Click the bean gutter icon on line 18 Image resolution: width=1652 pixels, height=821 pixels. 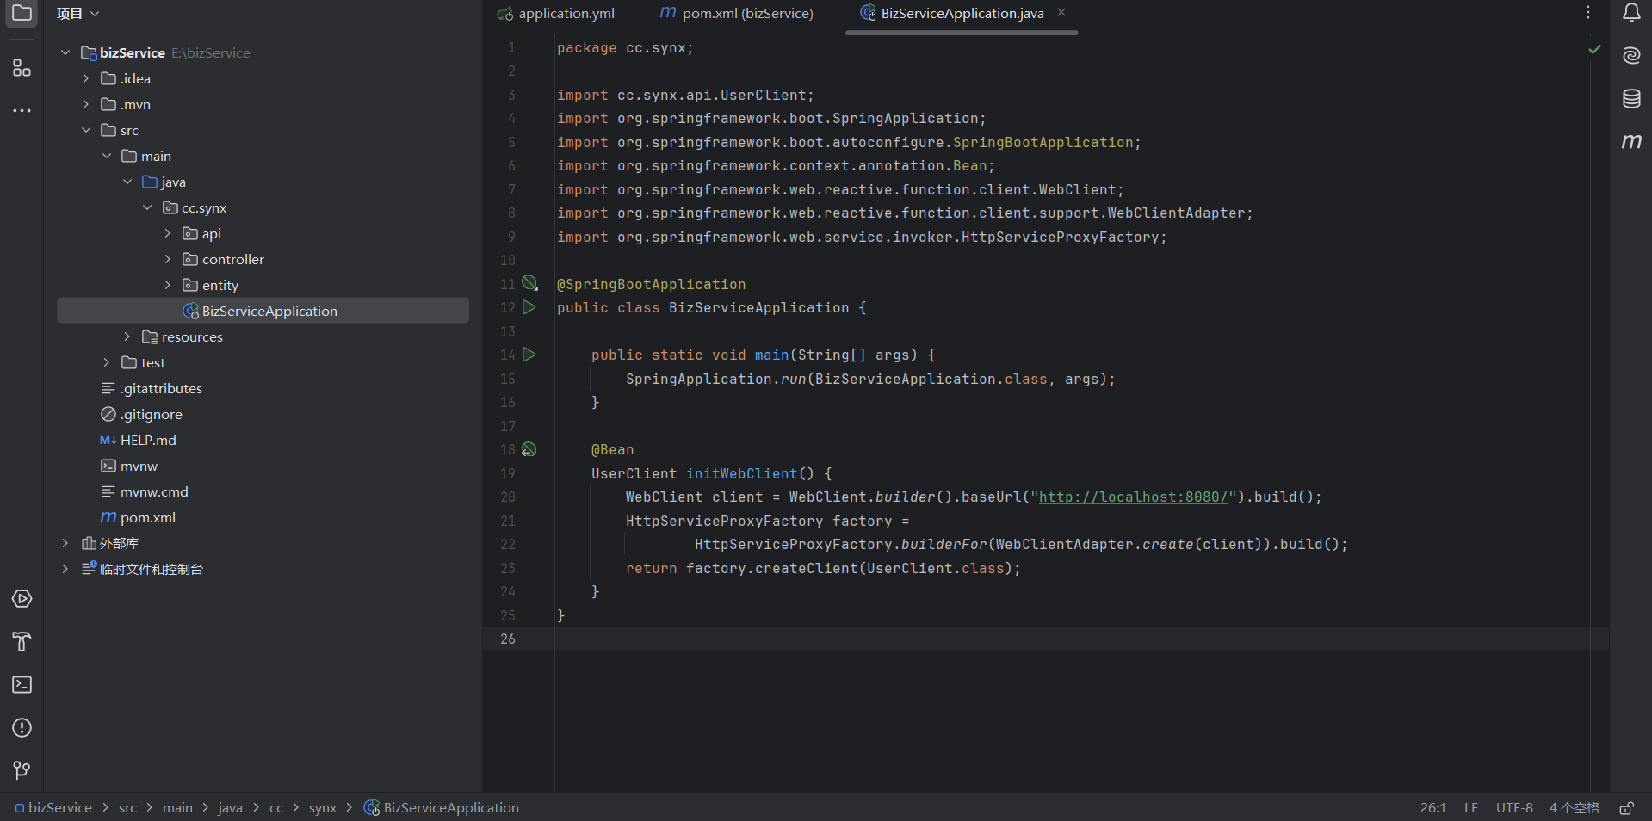[x=529, y=449]
